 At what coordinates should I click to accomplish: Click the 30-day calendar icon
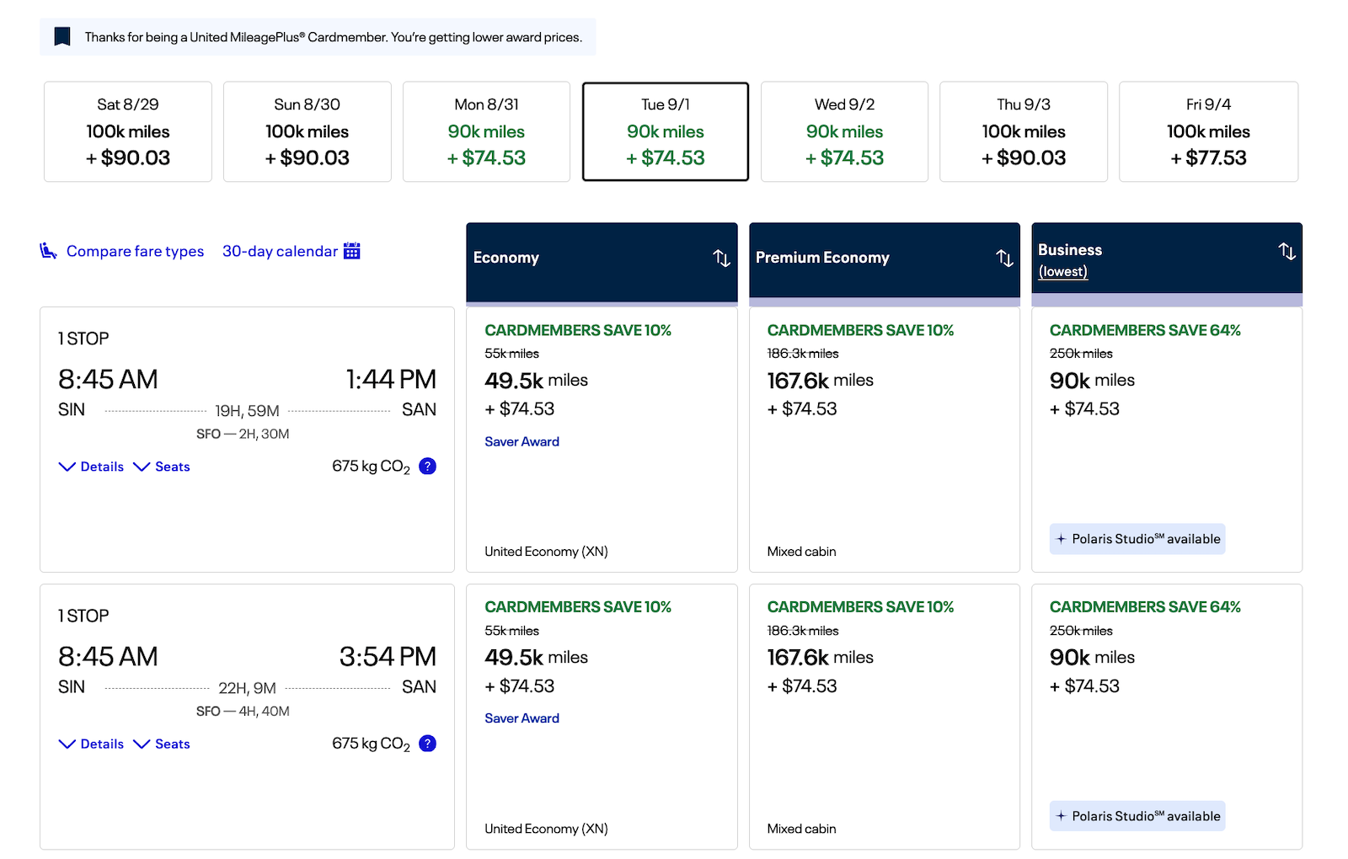point(352,251)
